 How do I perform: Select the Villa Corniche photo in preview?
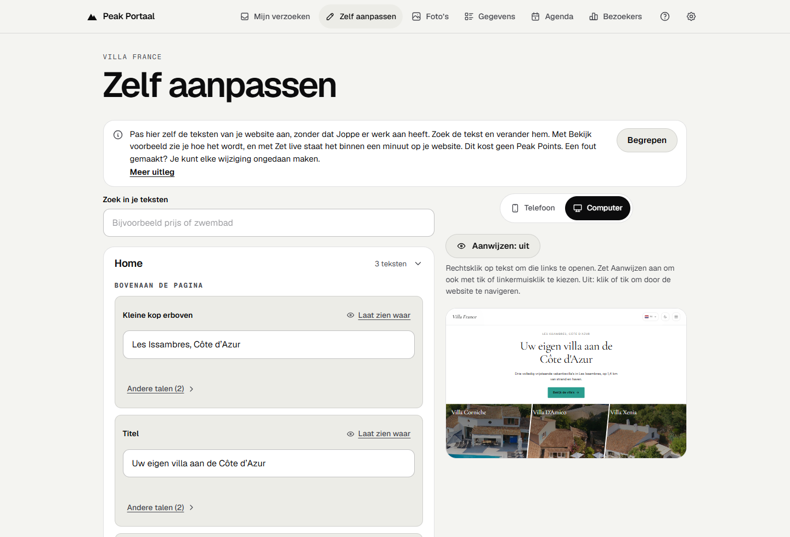coord(487,431)
